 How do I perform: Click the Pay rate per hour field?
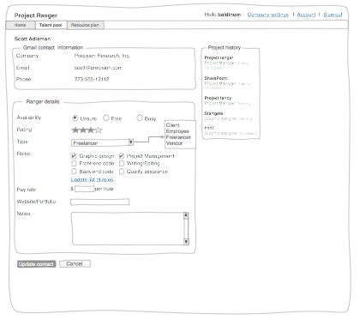84,189
